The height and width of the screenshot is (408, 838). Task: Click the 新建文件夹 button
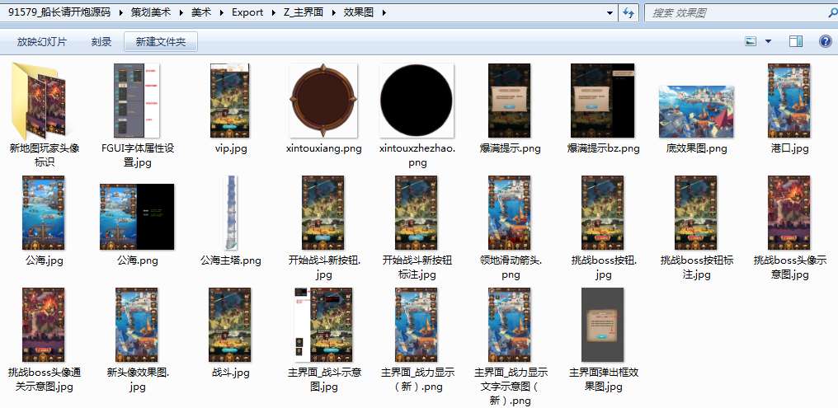161,41
